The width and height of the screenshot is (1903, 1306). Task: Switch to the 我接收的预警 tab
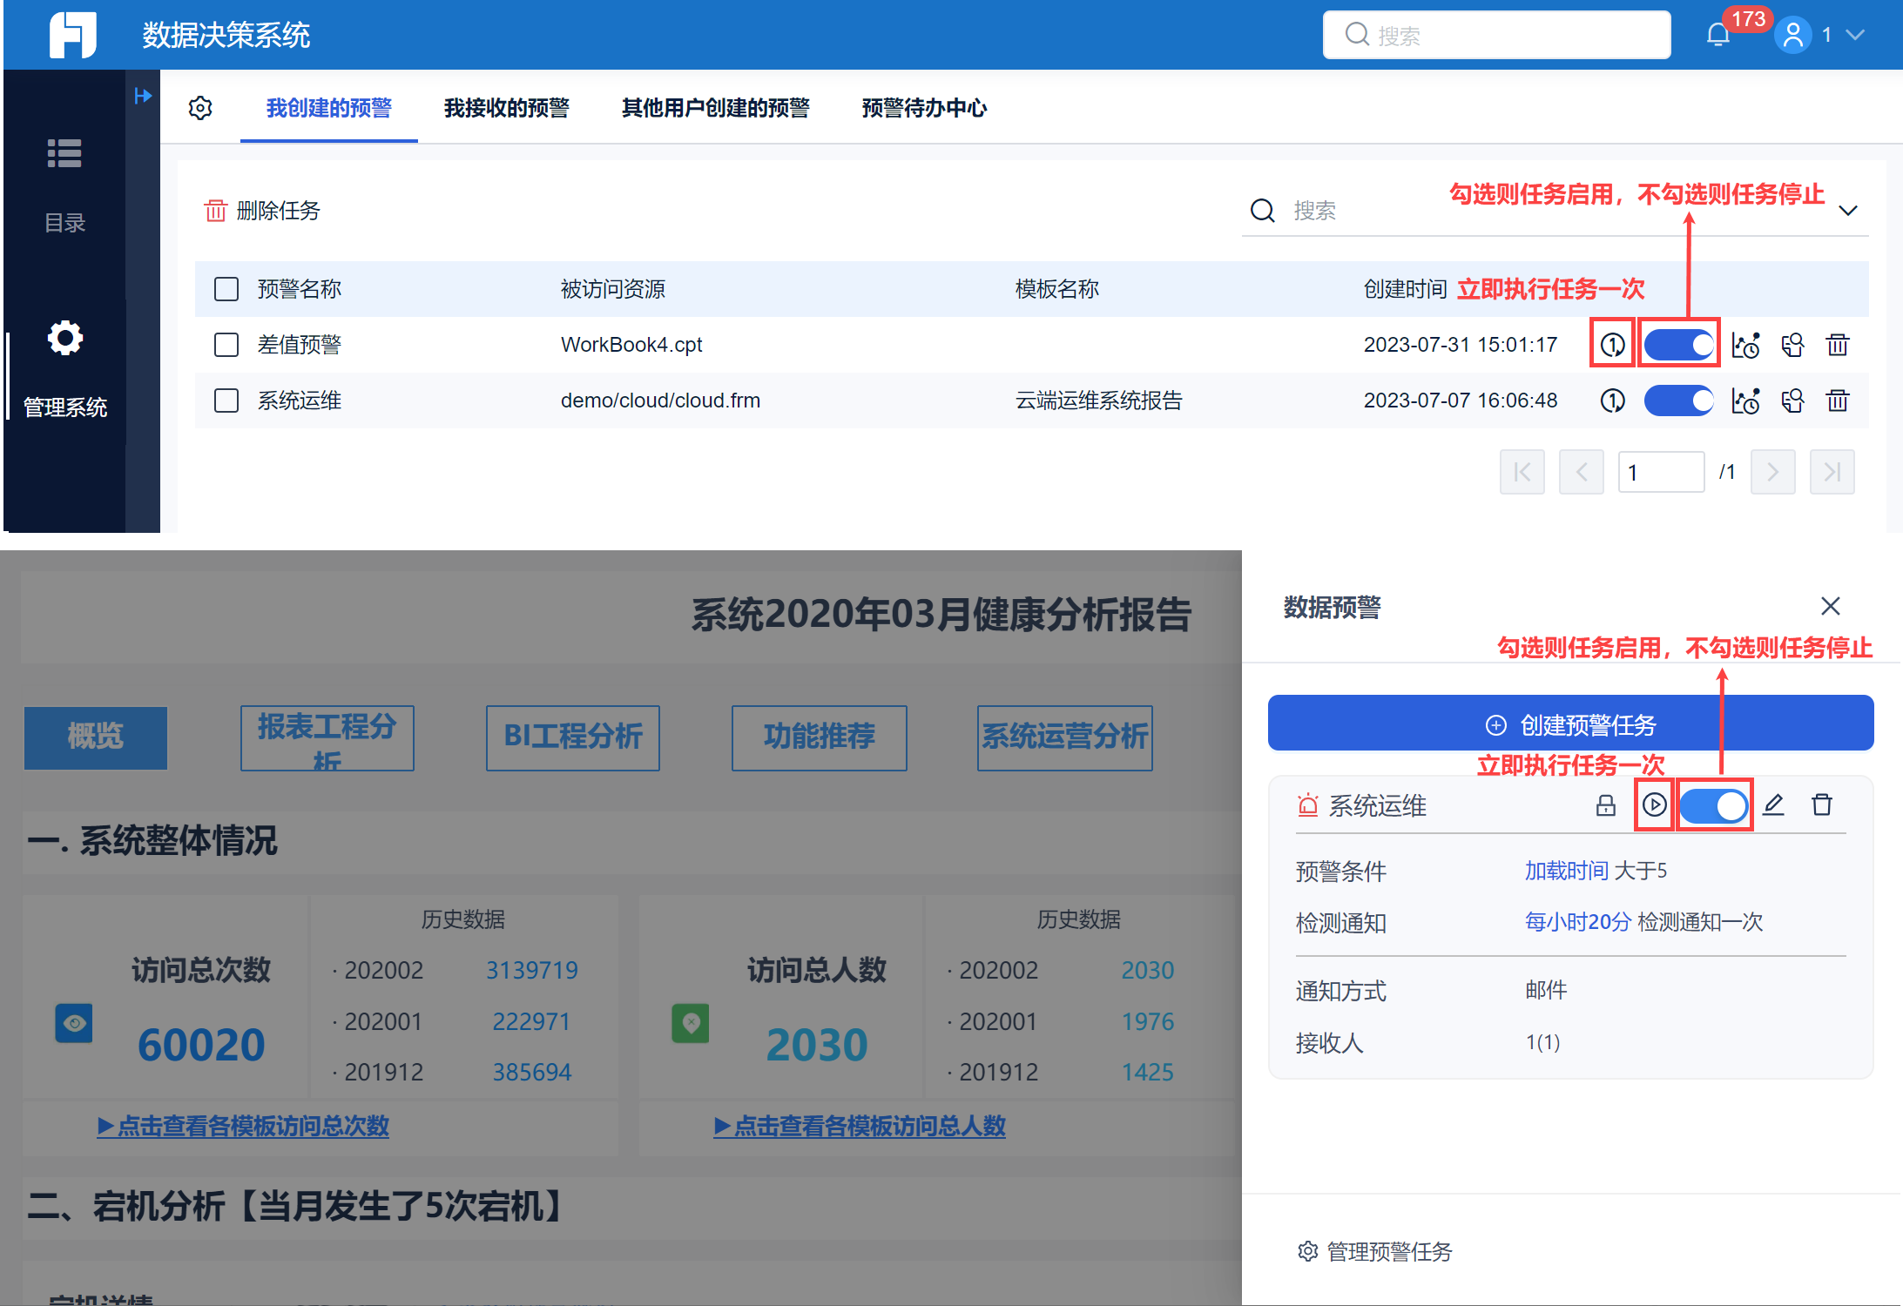506,108
